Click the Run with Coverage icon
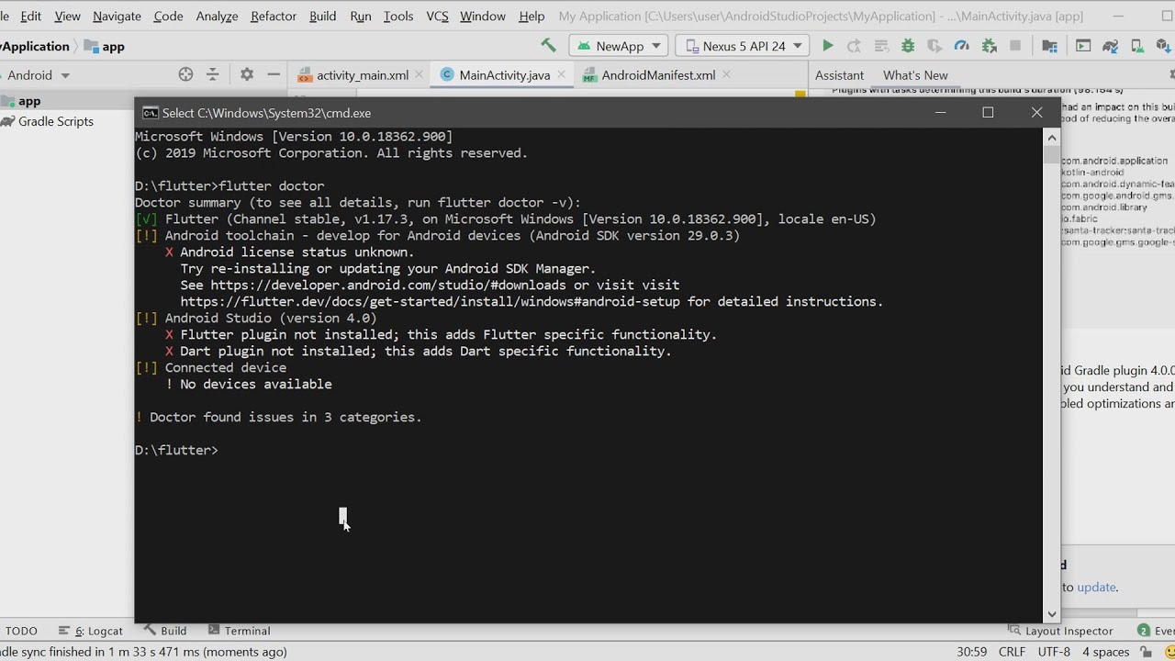Screen dimensions: 1175x661 [934, 46]
